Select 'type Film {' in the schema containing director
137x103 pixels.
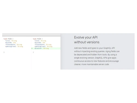coord(38,39)
